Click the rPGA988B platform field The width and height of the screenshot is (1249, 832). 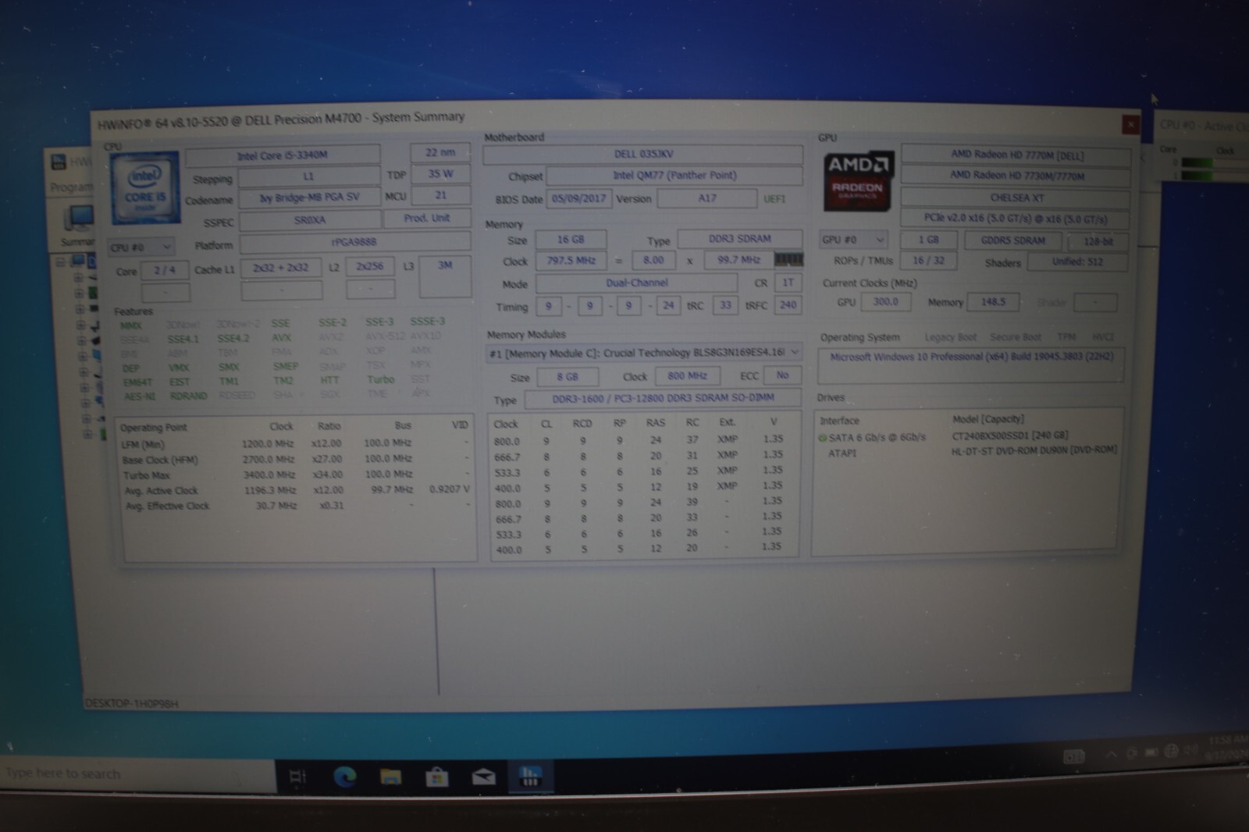pos(354,242)
